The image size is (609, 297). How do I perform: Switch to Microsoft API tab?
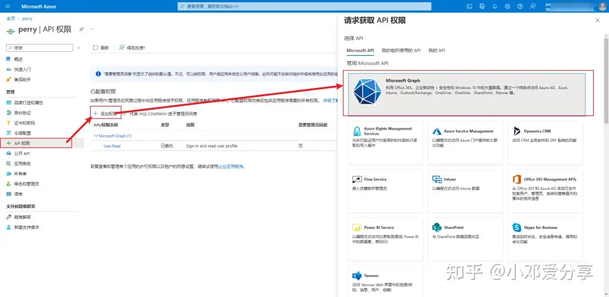coord(360,51)
